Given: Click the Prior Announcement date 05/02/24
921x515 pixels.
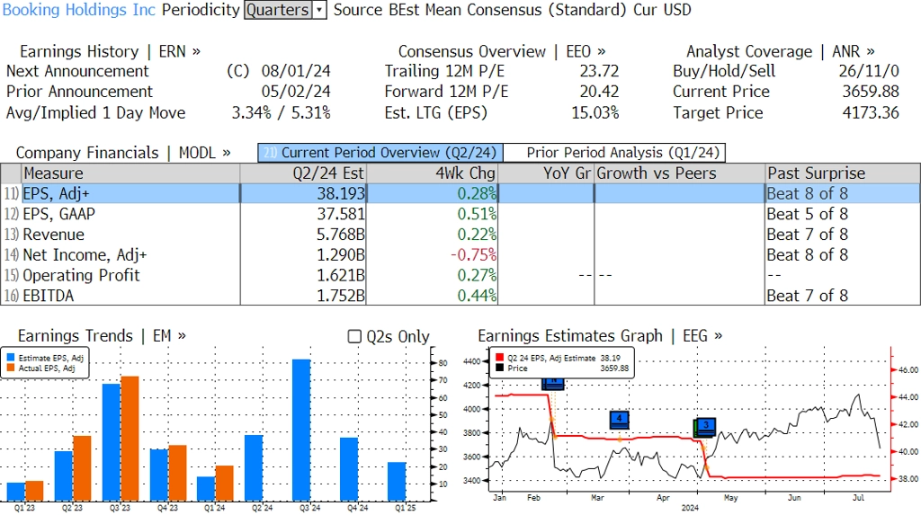Looking at the screenshot, I should [x=296, y=92].
